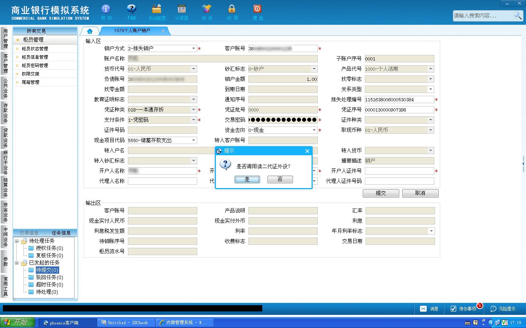Viewport: 526px width, 328px height.
Task: Click 否 in the prompt dialog
Action: click(280, 179)
